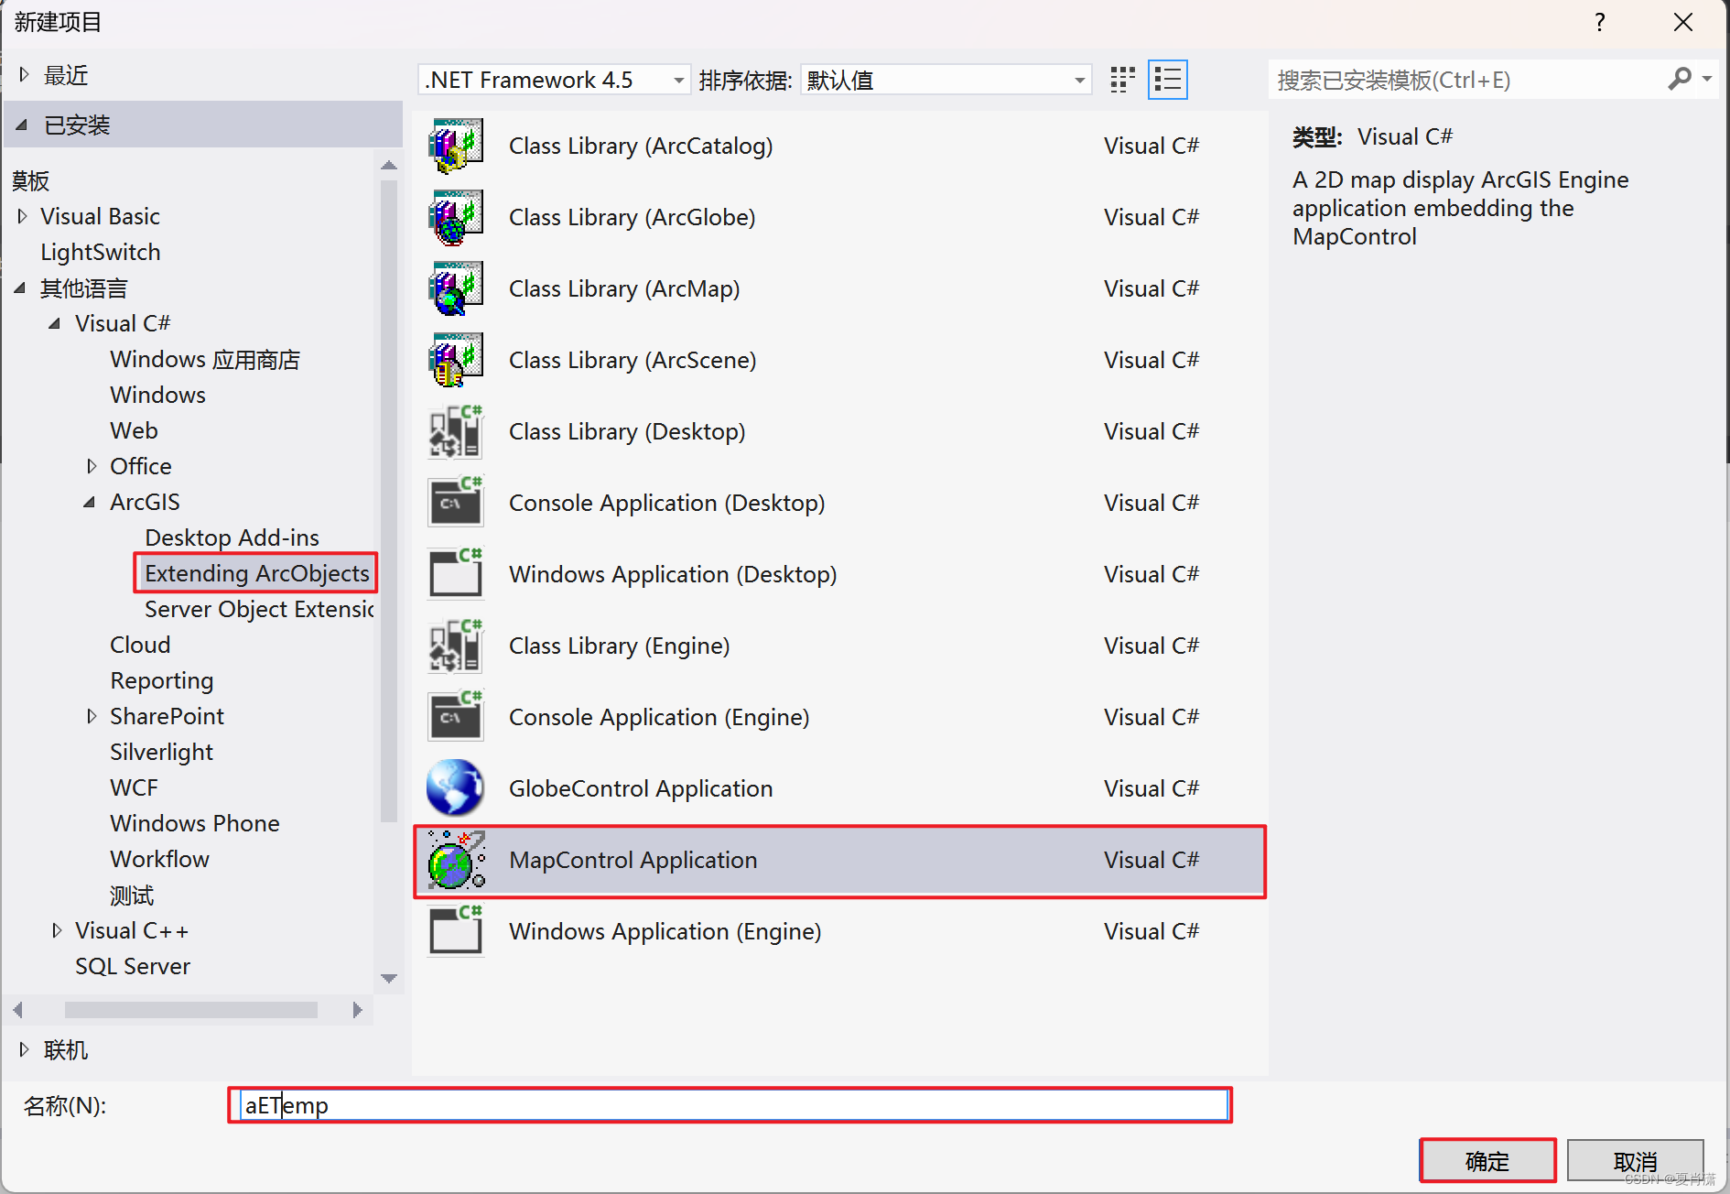The image size is (1730, 1194).
Task: Expand Office tree node
Action: pyautogui.click(x=92, y=466)
